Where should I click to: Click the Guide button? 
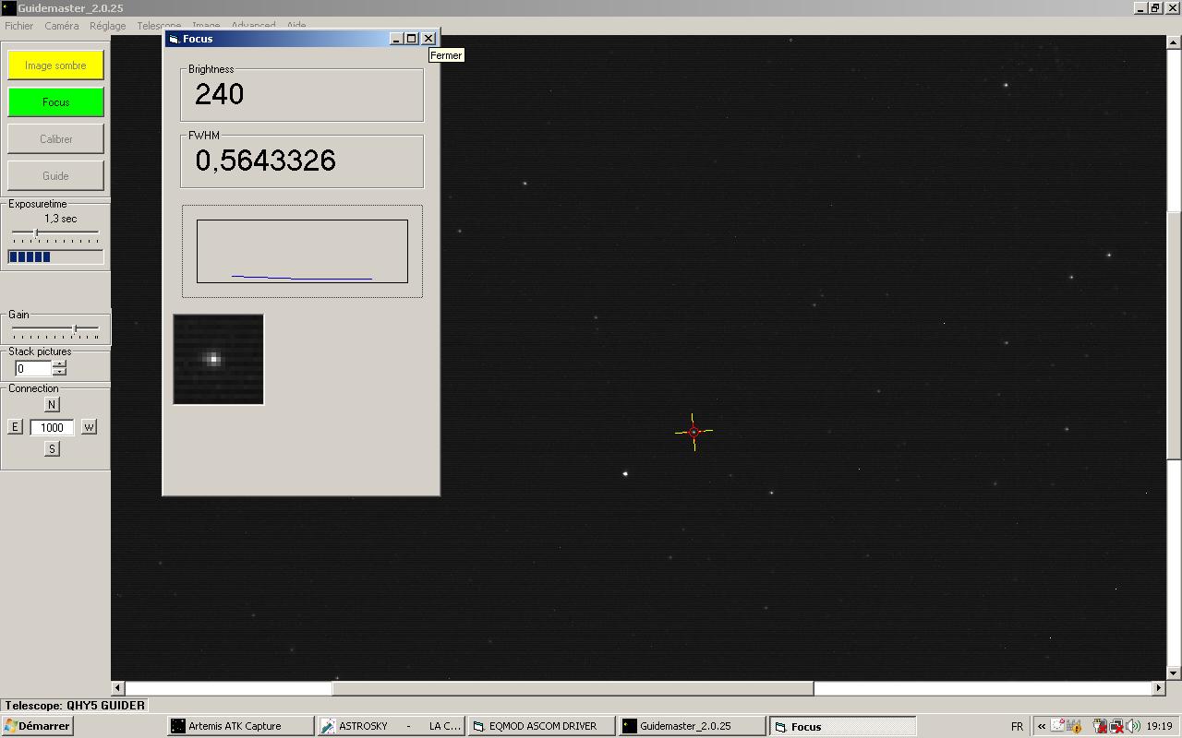tap(55, 176)
